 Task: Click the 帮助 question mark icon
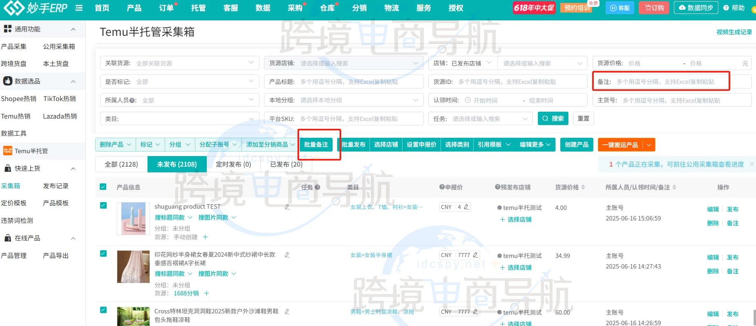(726, 8)
